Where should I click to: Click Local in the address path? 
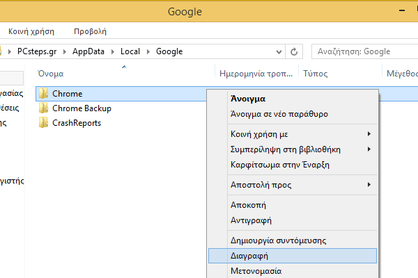[x=130, y=51]
